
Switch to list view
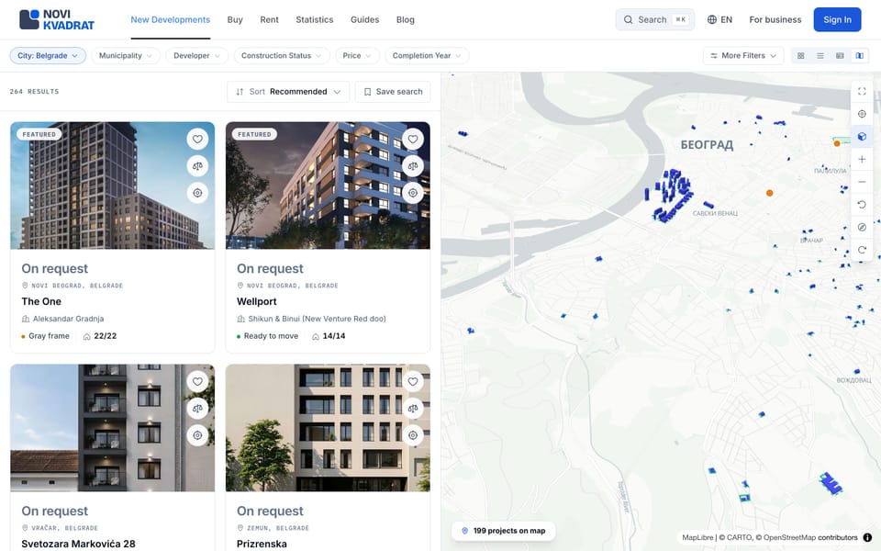coord(820,56)
